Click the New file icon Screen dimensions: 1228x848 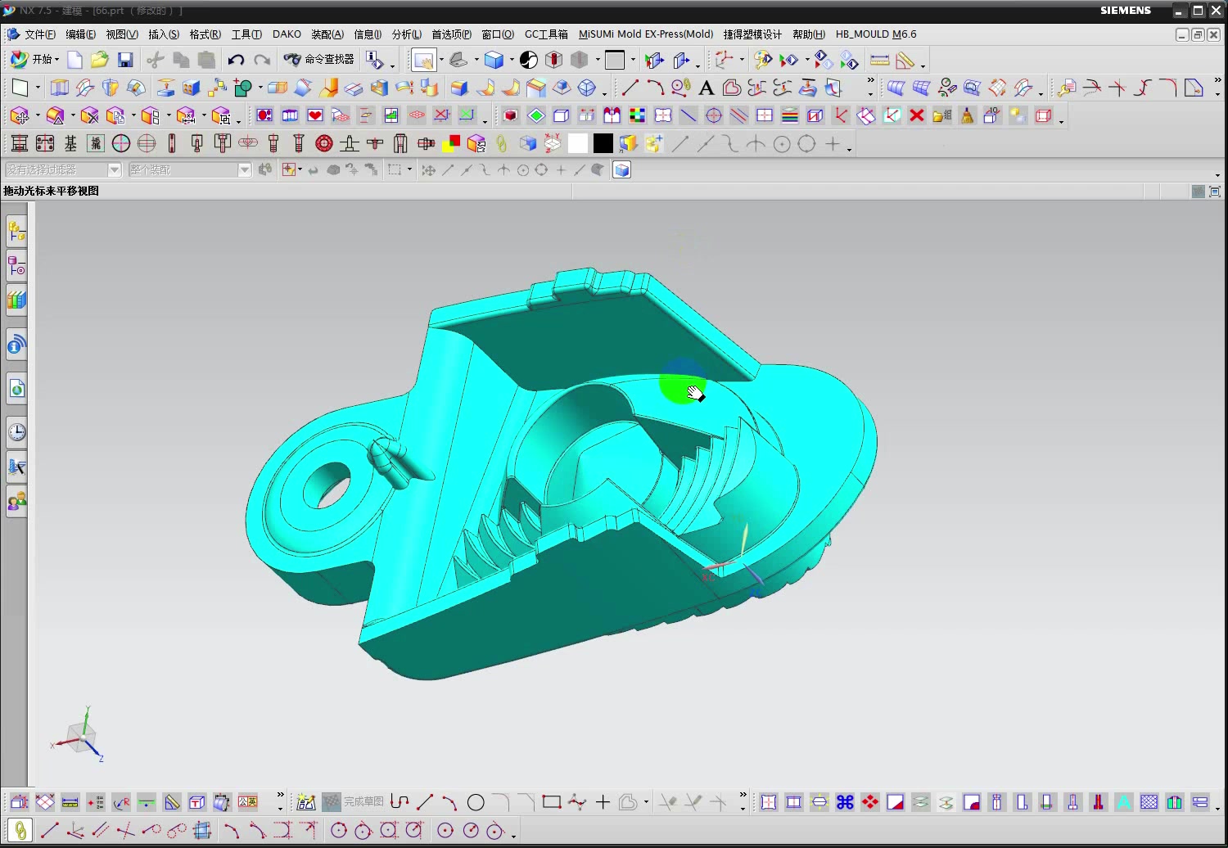click(x=74, y=60)
